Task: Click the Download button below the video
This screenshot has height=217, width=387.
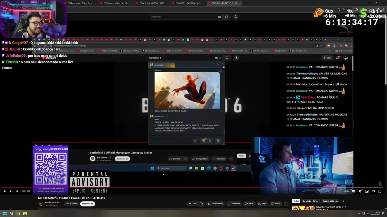Action: point(234,204)
